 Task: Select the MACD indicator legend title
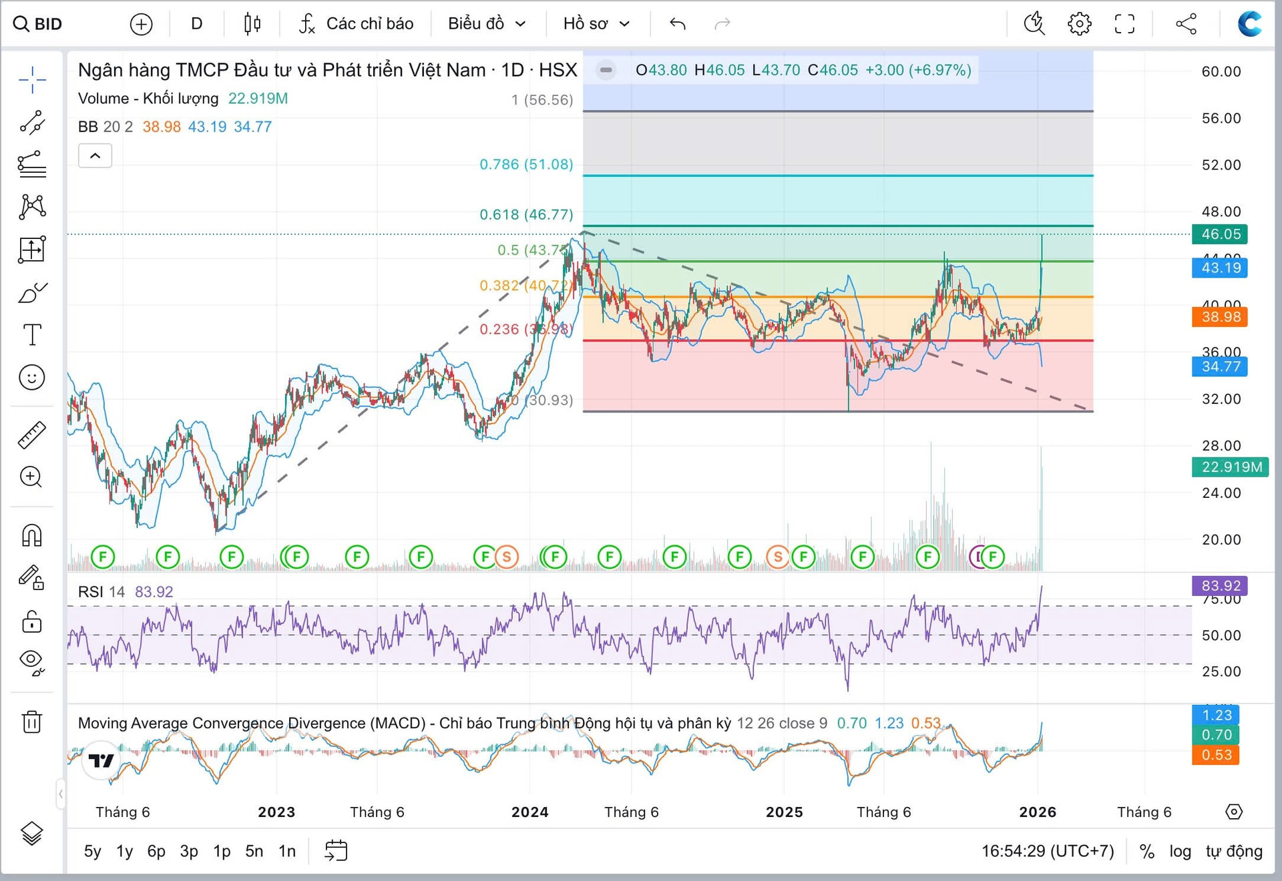pyautogui.click(x=405, y=723)
